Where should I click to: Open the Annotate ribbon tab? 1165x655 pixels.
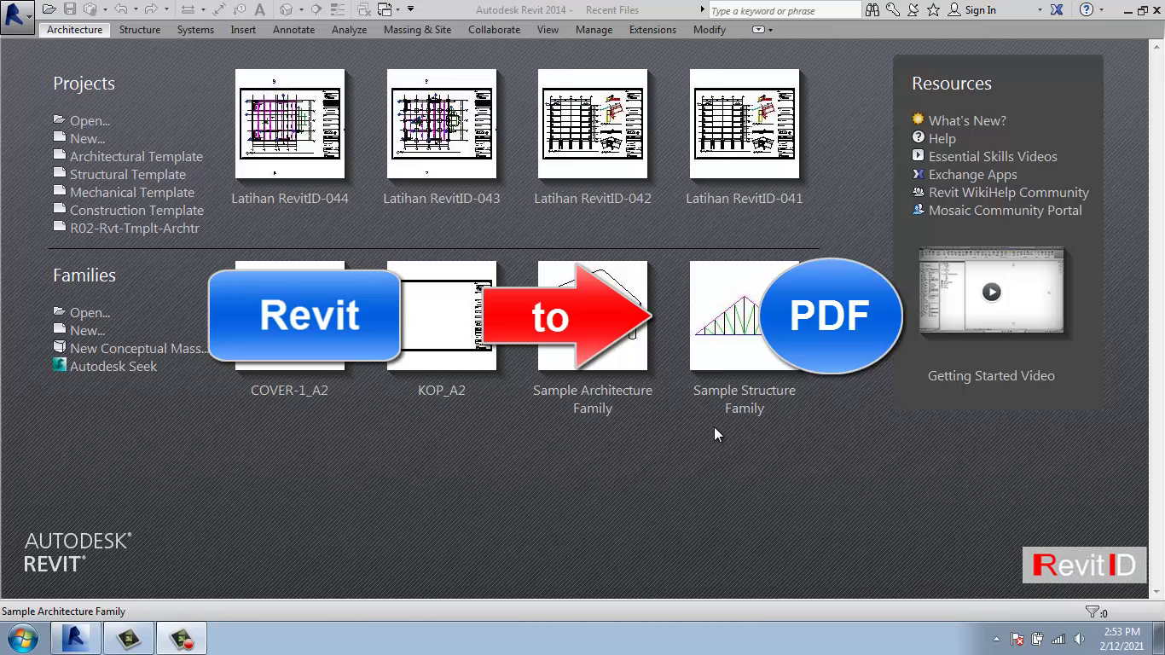(x=293, y=30)
